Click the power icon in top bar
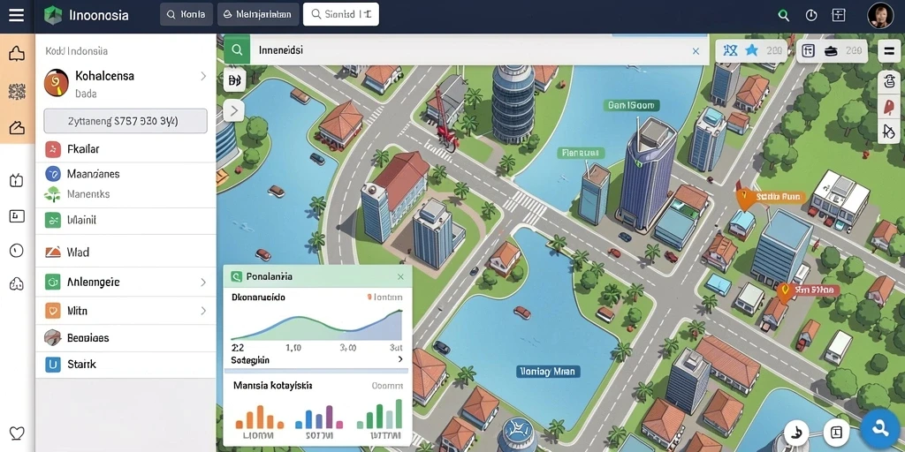 click(x=811, y=16)
